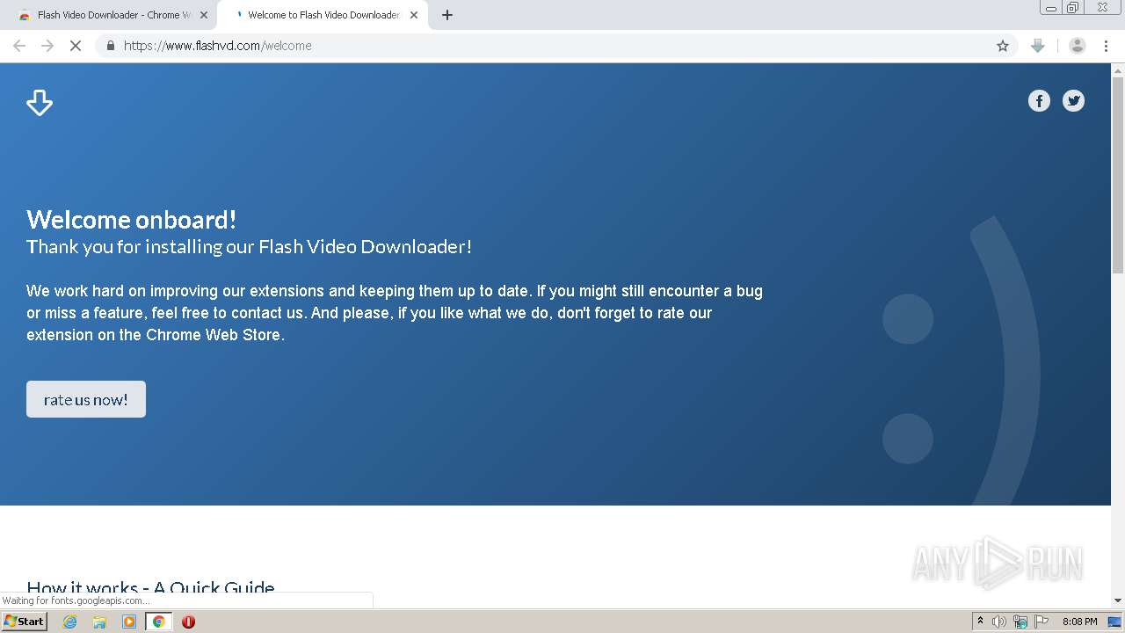Screen dimensions: 1125x633
Task: Open Windows Media Player from taskbar
Action: (x=129, y=622)
